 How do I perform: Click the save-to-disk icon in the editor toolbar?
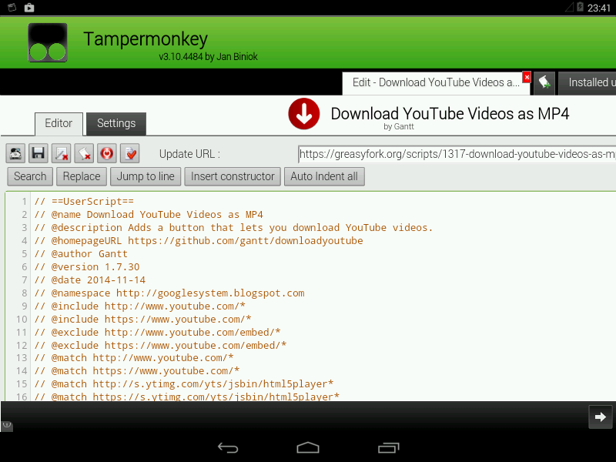15,153
